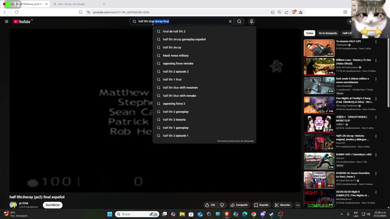
Task: Go back with browser back arrow
Action: pos(4,12)
